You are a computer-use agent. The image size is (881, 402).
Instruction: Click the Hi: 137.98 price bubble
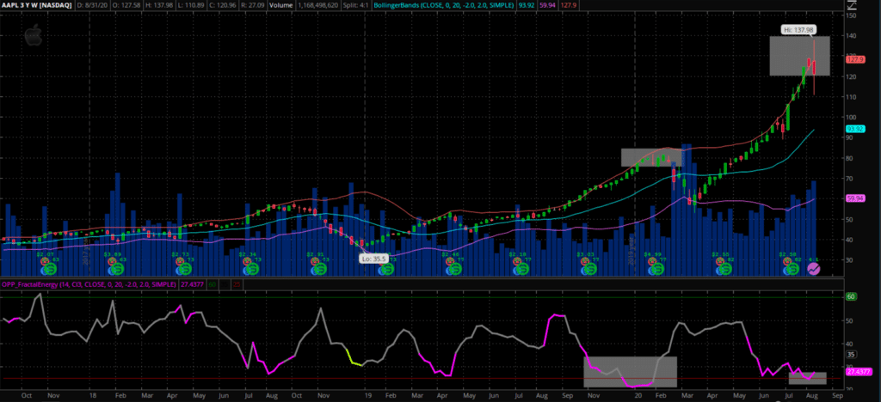coord(798,29)
